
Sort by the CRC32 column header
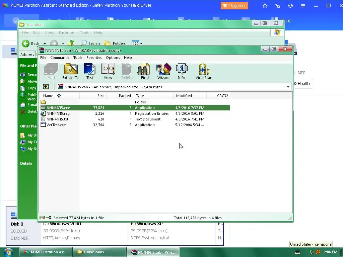click(218, 96)
